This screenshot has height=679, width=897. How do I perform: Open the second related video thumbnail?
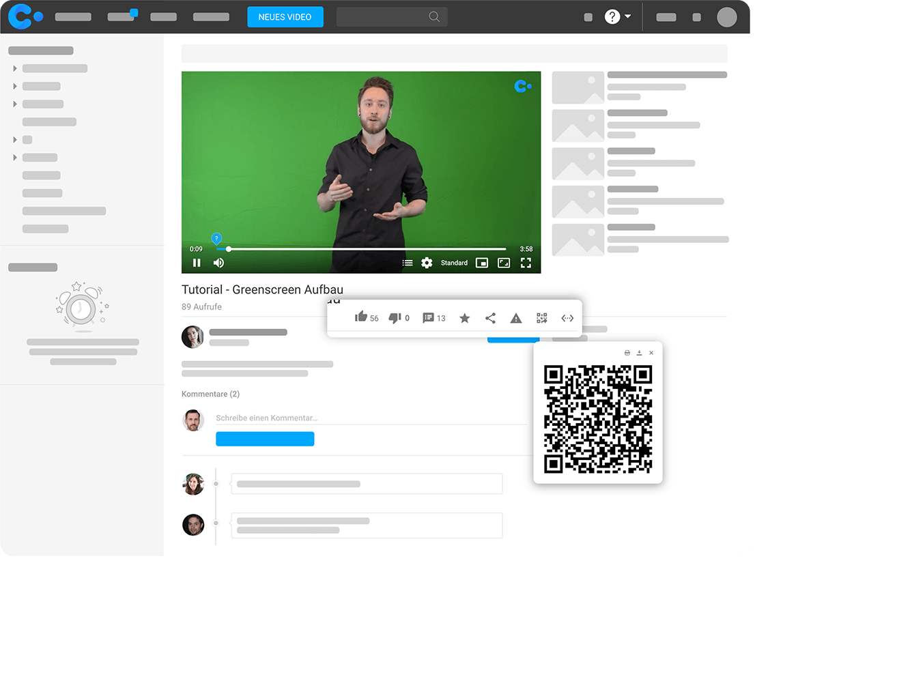point(578,126)
